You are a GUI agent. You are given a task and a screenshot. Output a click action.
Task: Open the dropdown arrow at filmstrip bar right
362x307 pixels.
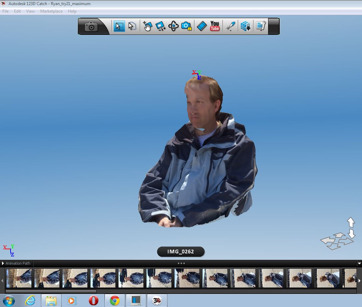[359, 263]
